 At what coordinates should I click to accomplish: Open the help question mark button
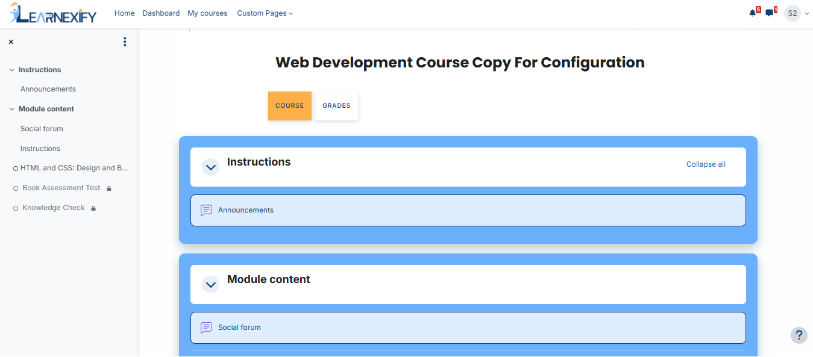pos(799,335)
